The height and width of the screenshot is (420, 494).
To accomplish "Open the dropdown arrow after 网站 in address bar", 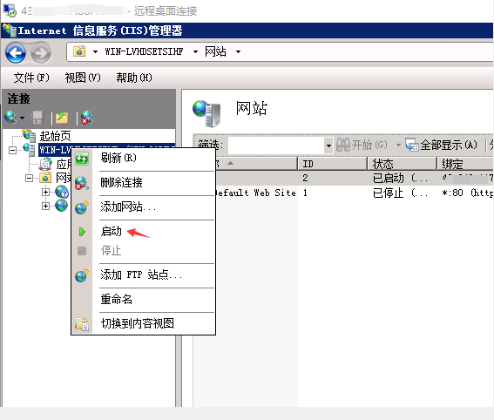I will tap(238, 51).
